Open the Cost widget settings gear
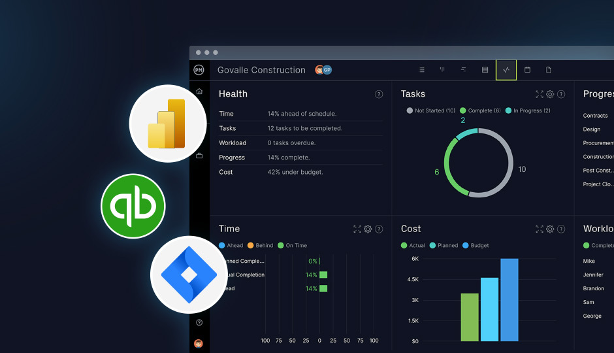 [550, 229]
